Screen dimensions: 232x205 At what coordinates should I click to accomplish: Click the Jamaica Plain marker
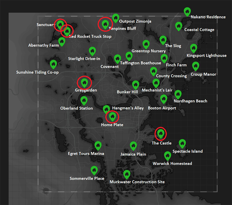point(133,146)
